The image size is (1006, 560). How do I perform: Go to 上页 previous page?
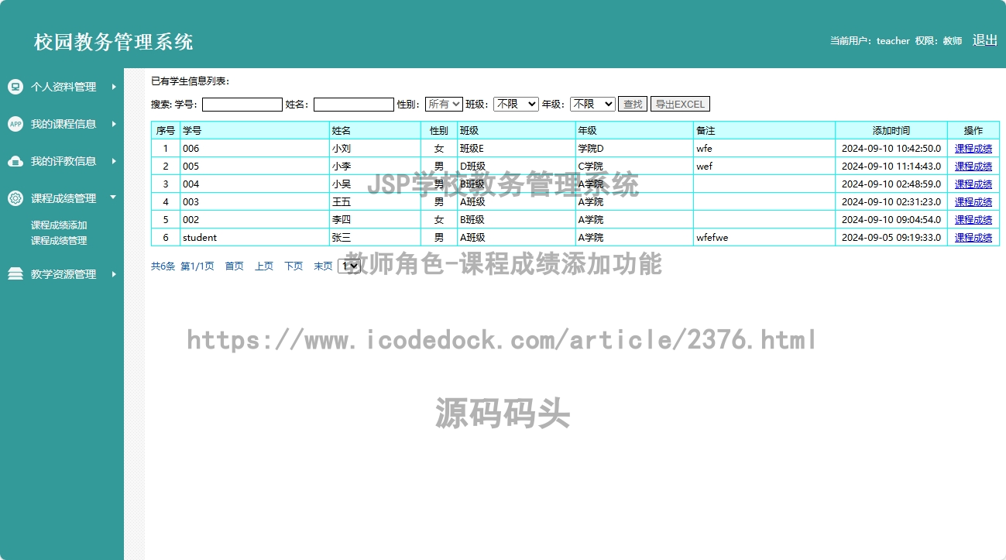264,266
